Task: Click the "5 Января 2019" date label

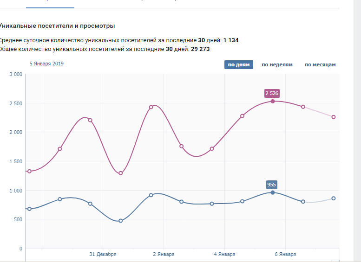Action: 46,64
